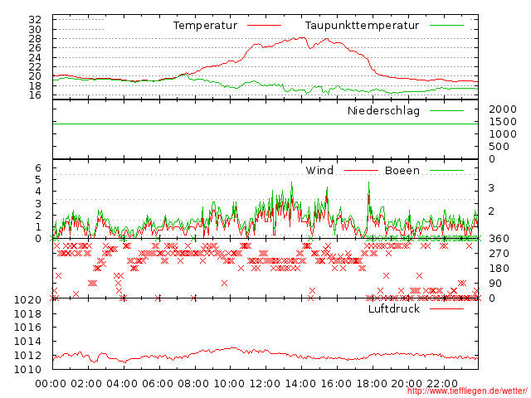531x398 pixels.
Task: Click the red Niederschlag legend line sample
Action: click(446, 110)
